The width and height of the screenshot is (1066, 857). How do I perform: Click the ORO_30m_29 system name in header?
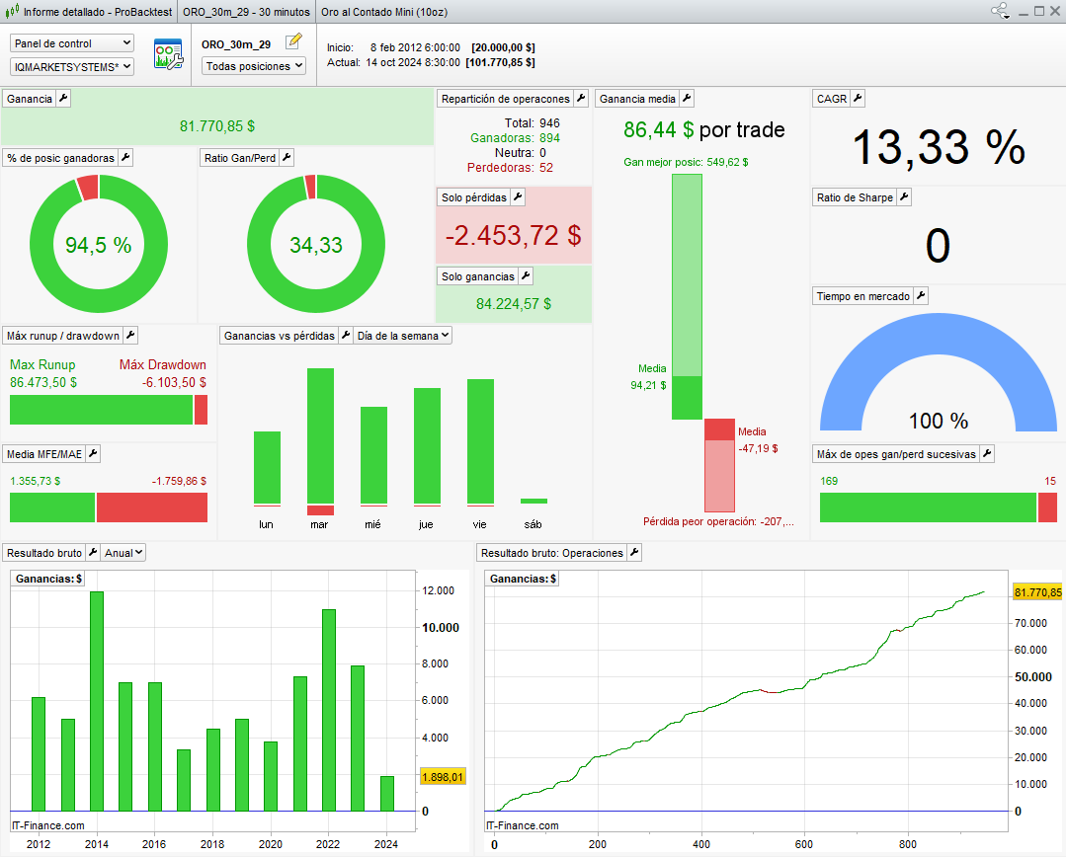point(236,44)
